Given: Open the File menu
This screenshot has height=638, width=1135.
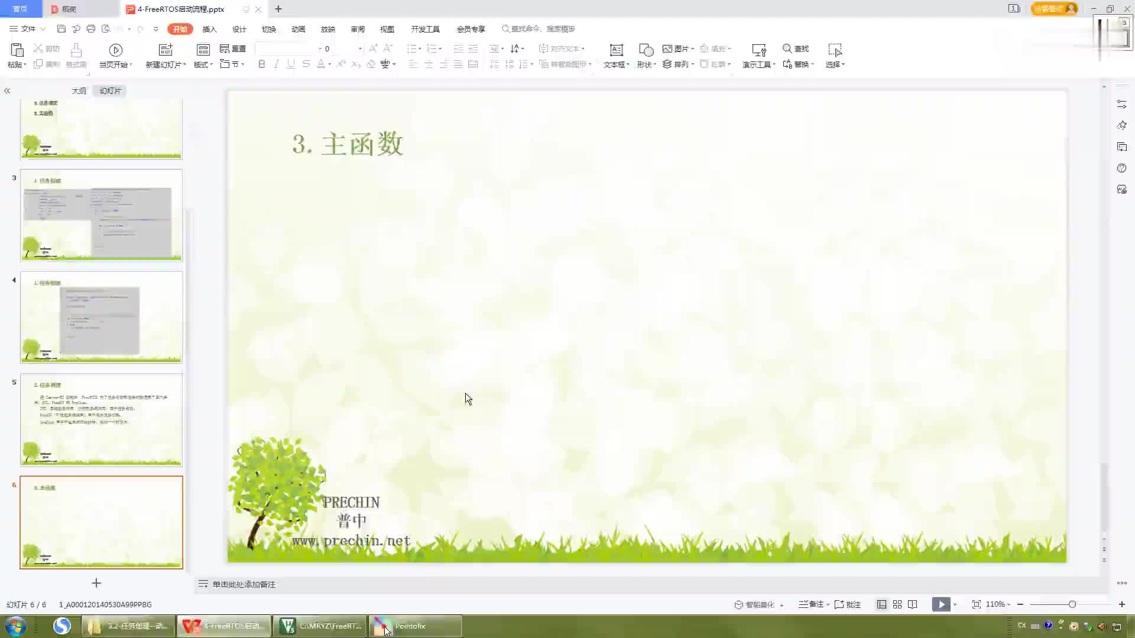Looking at the screenshot, I should click(x=28, y=28).
